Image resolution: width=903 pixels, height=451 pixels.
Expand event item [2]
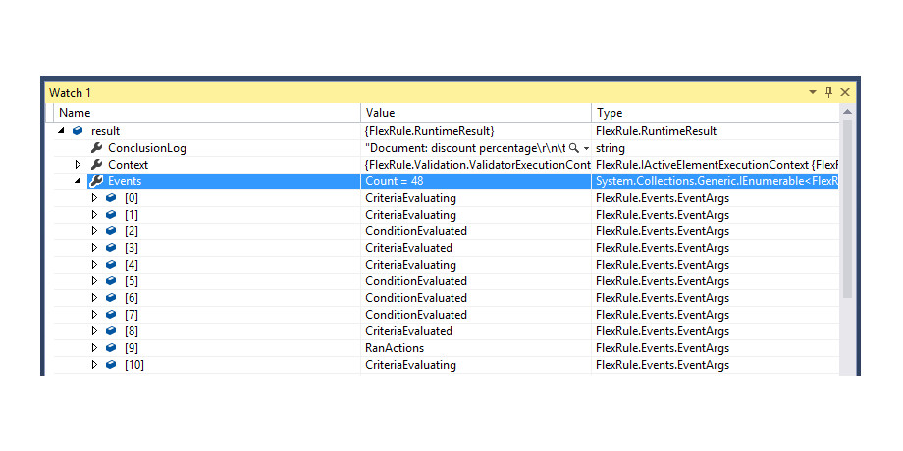tap(94, 231)
